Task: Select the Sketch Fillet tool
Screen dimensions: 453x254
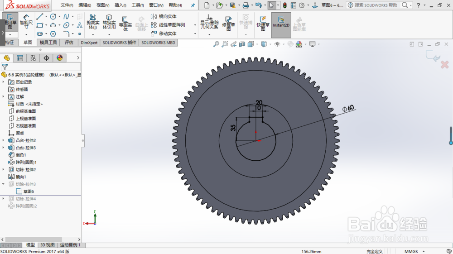Action: coord(67,34)
